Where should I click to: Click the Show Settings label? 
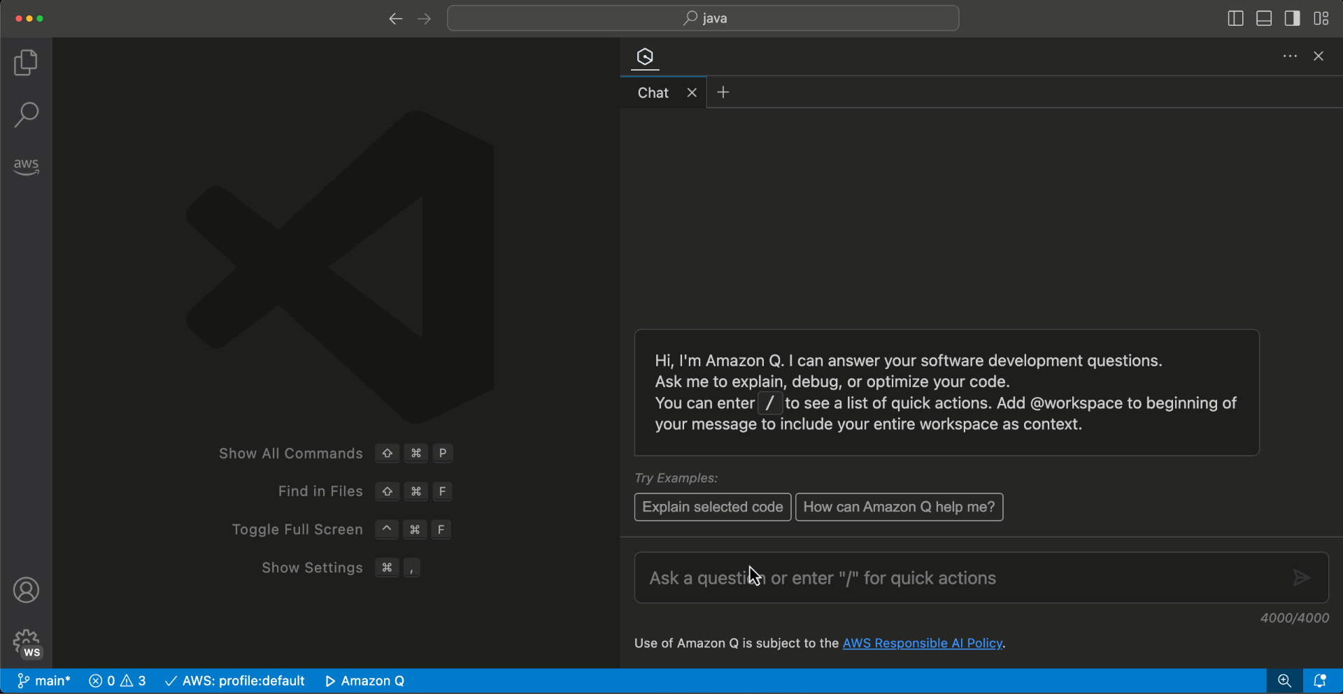pyautogui.click(x=312, y=568)
